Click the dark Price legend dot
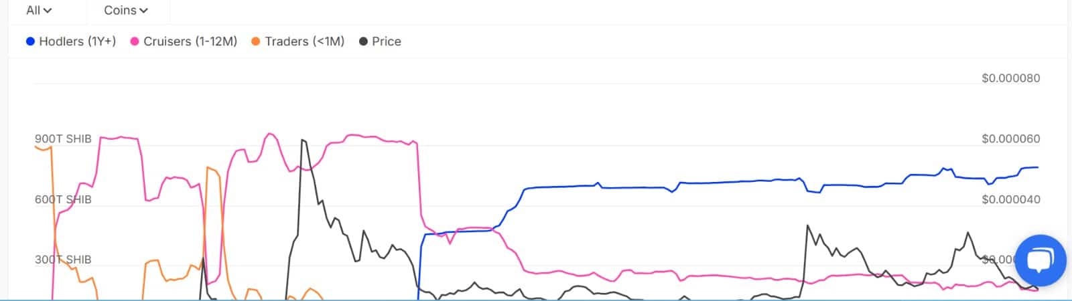This screenshot has width=1072, height=301. [363, 41]
